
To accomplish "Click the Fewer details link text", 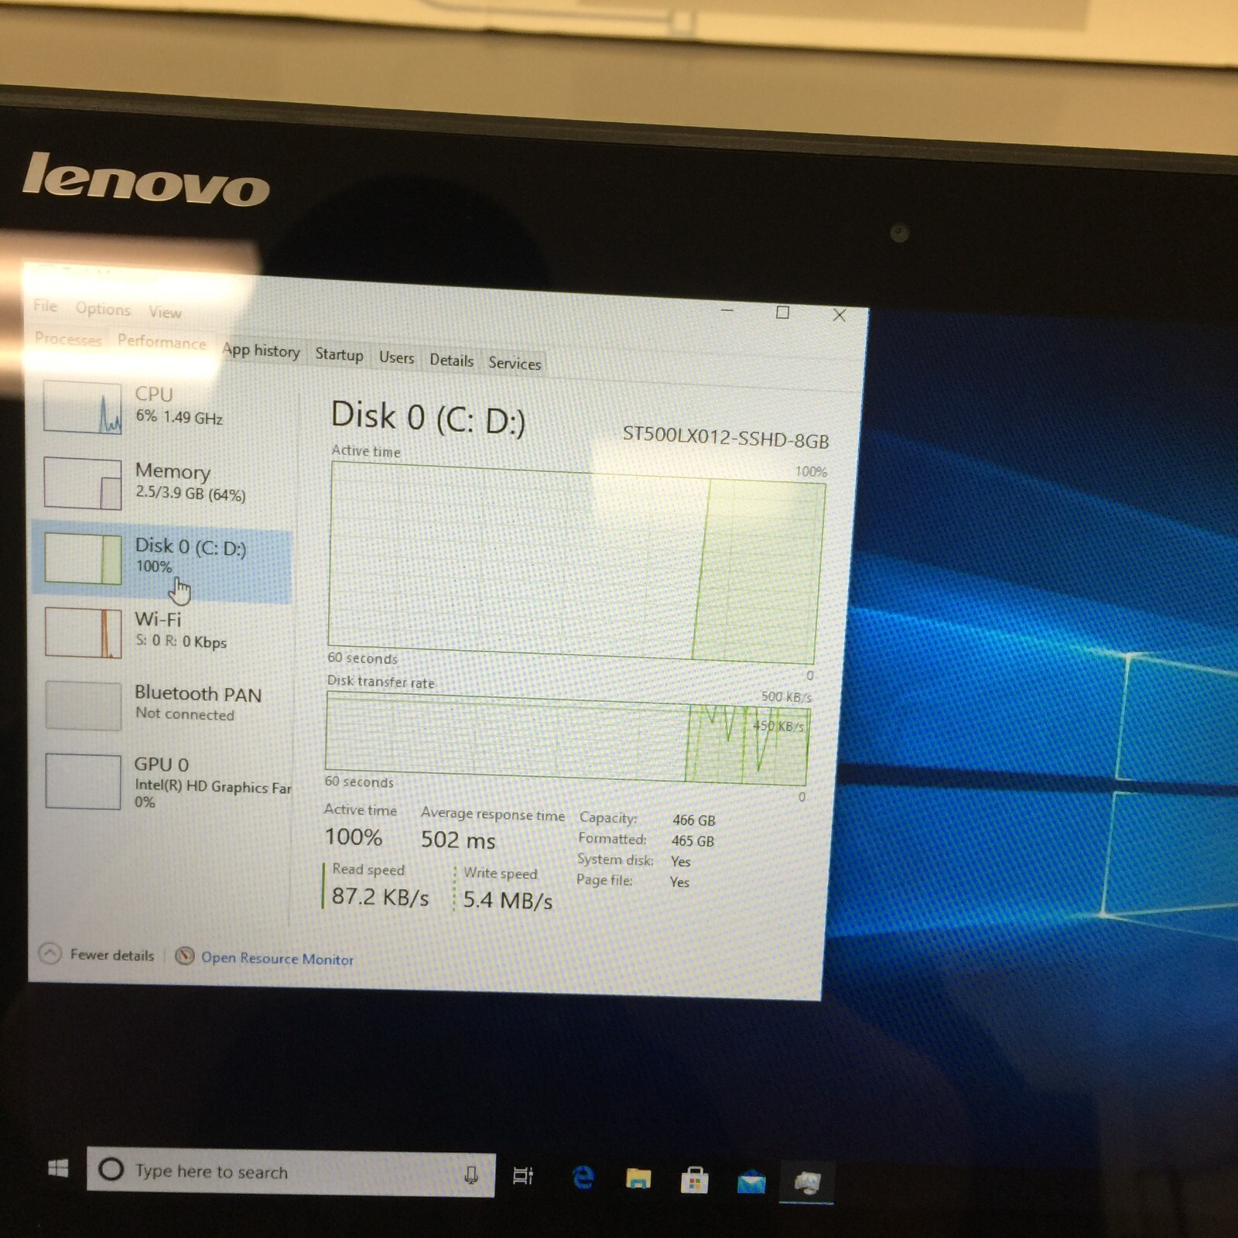I will tap(112, 955).
